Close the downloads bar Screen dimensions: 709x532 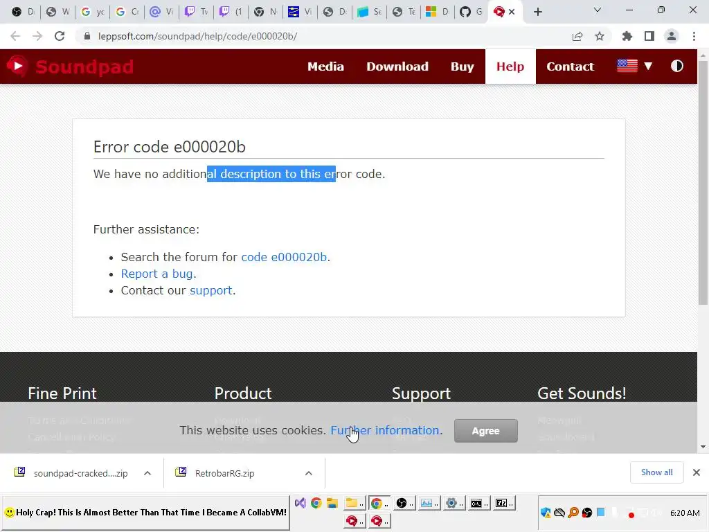697,472
